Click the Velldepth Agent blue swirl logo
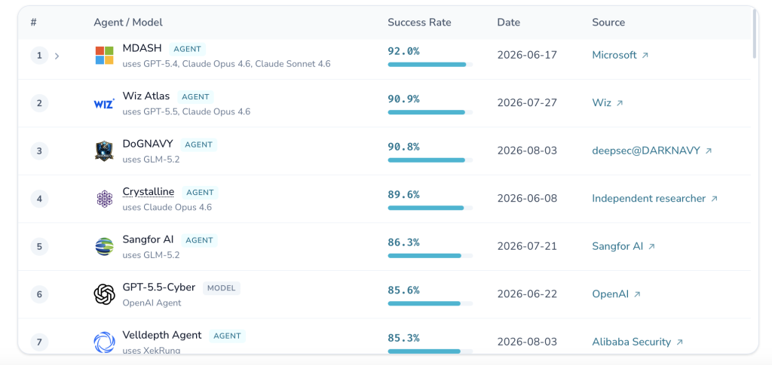 tap(104, 342)
